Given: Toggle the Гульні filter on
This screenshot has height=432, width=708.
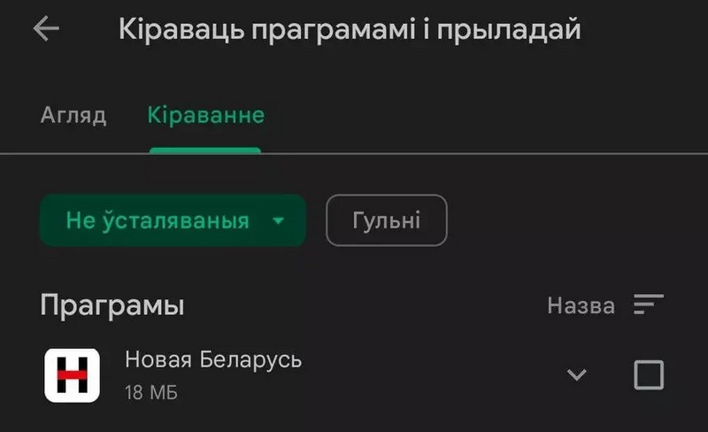Looking at the screenshot, I should click(387, 220).
